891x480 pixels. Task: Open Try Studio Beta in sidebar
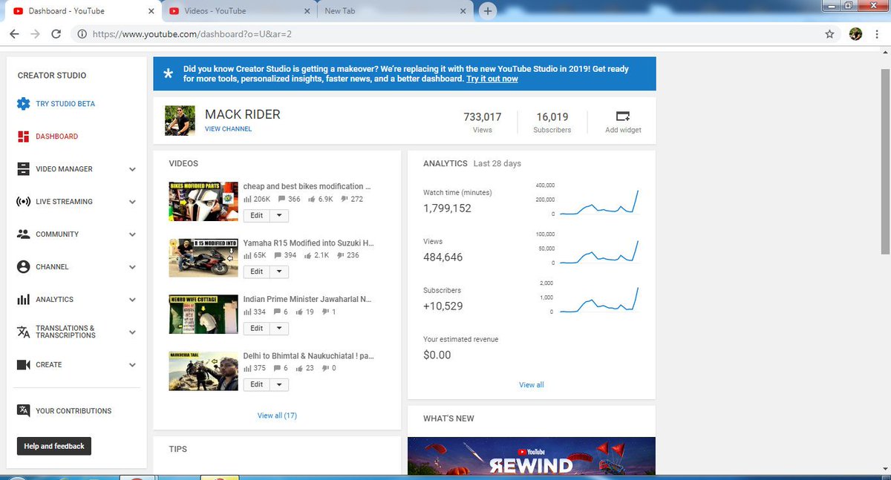tap(65, 104)
